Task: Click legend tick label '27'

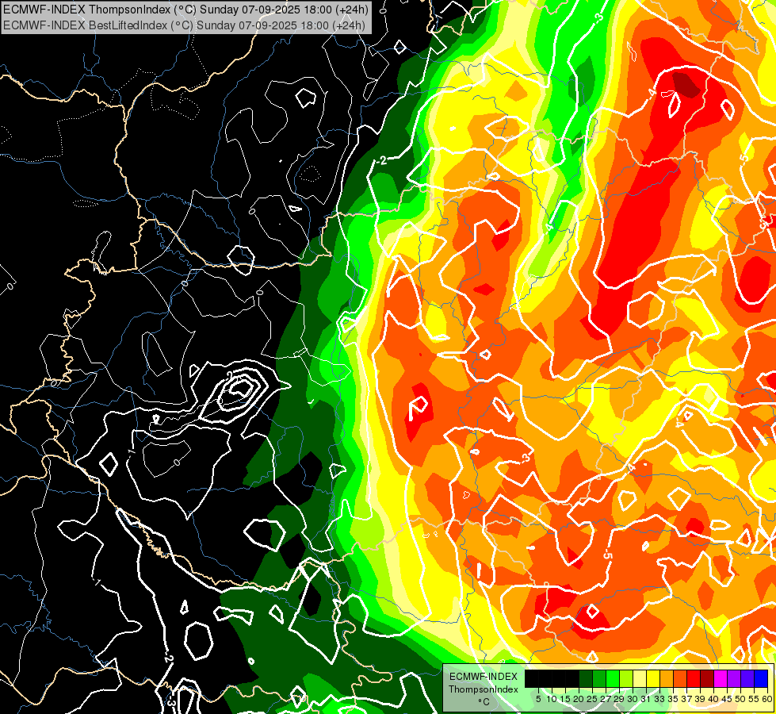Action: (606, 699)
